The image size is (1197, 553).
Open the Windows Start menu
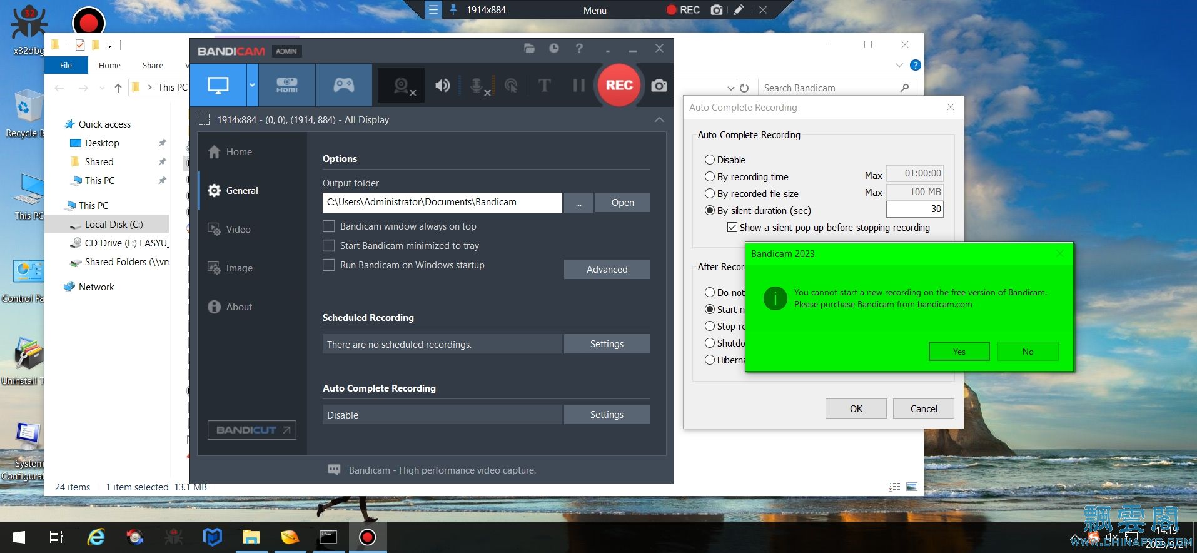point(19,537)
